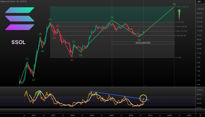Screen dimensions: 205x117
Task: Click the 28.50 price scale label
Action: pos(199,44)
